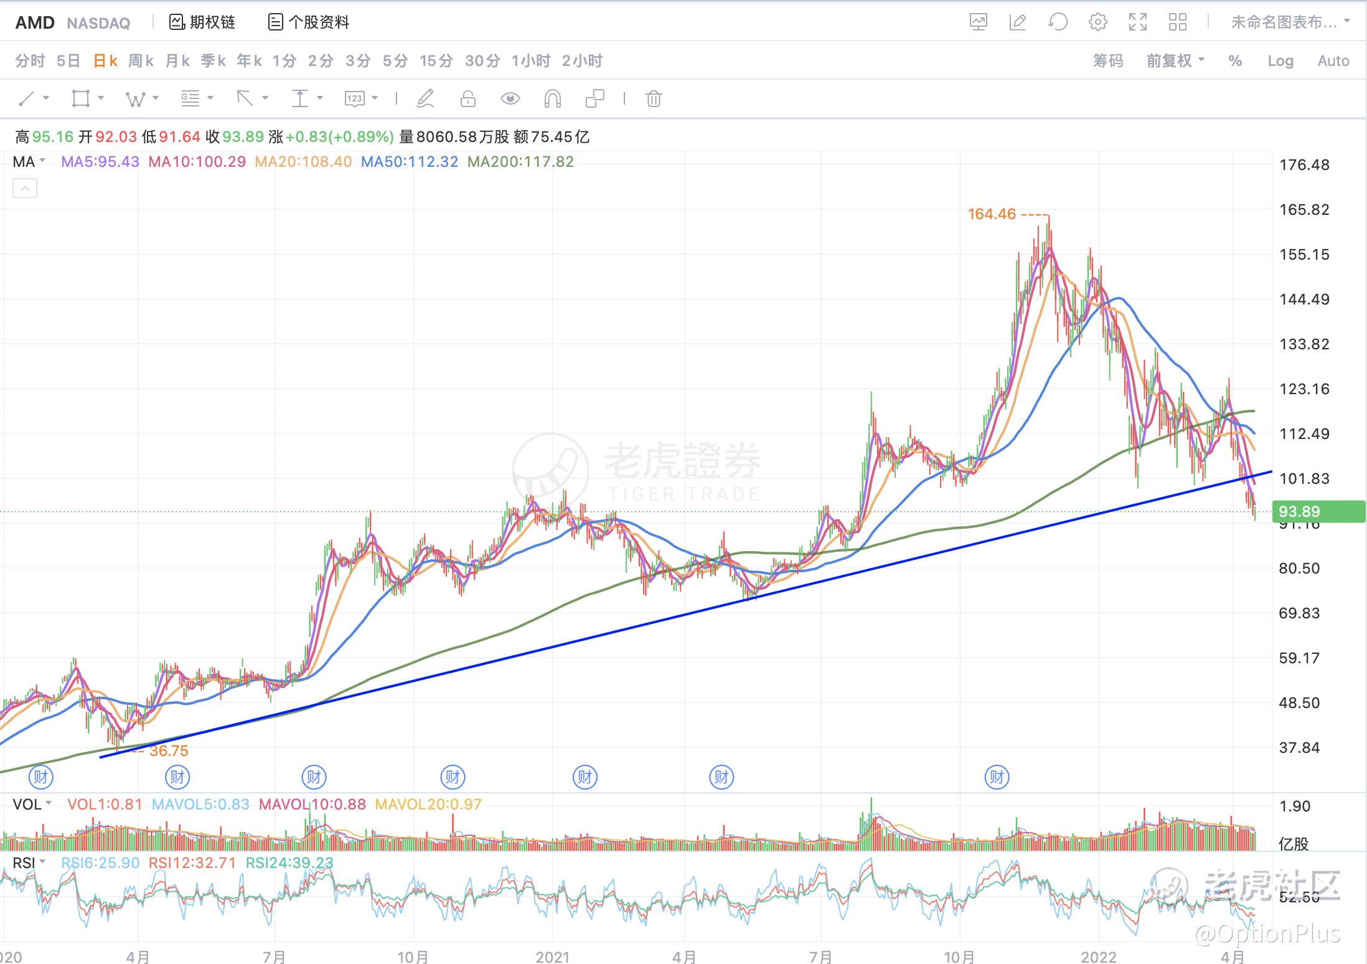Click the AMD ticker symbol
The image size is (1367, 964).
point(35,23)
